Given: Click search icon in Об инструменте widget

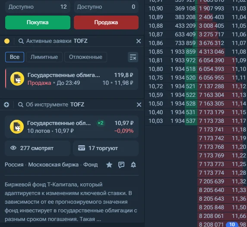Looking at the screenshot, I should point(20,105).
